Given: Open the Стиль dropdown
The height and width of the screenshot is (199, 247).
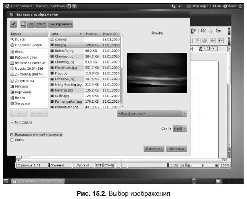Looking at the screenshot, I should coord(180,128).
